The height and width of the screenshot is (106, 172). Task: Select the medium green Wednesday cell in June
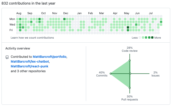(136, 24)
